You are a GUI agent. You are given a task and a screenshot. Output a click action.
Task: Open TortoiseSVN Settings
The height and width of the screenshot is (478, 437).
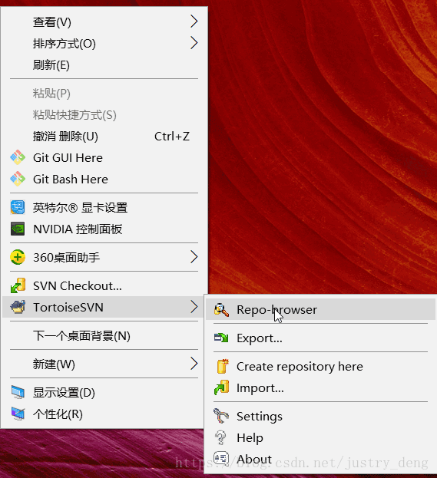320,416
